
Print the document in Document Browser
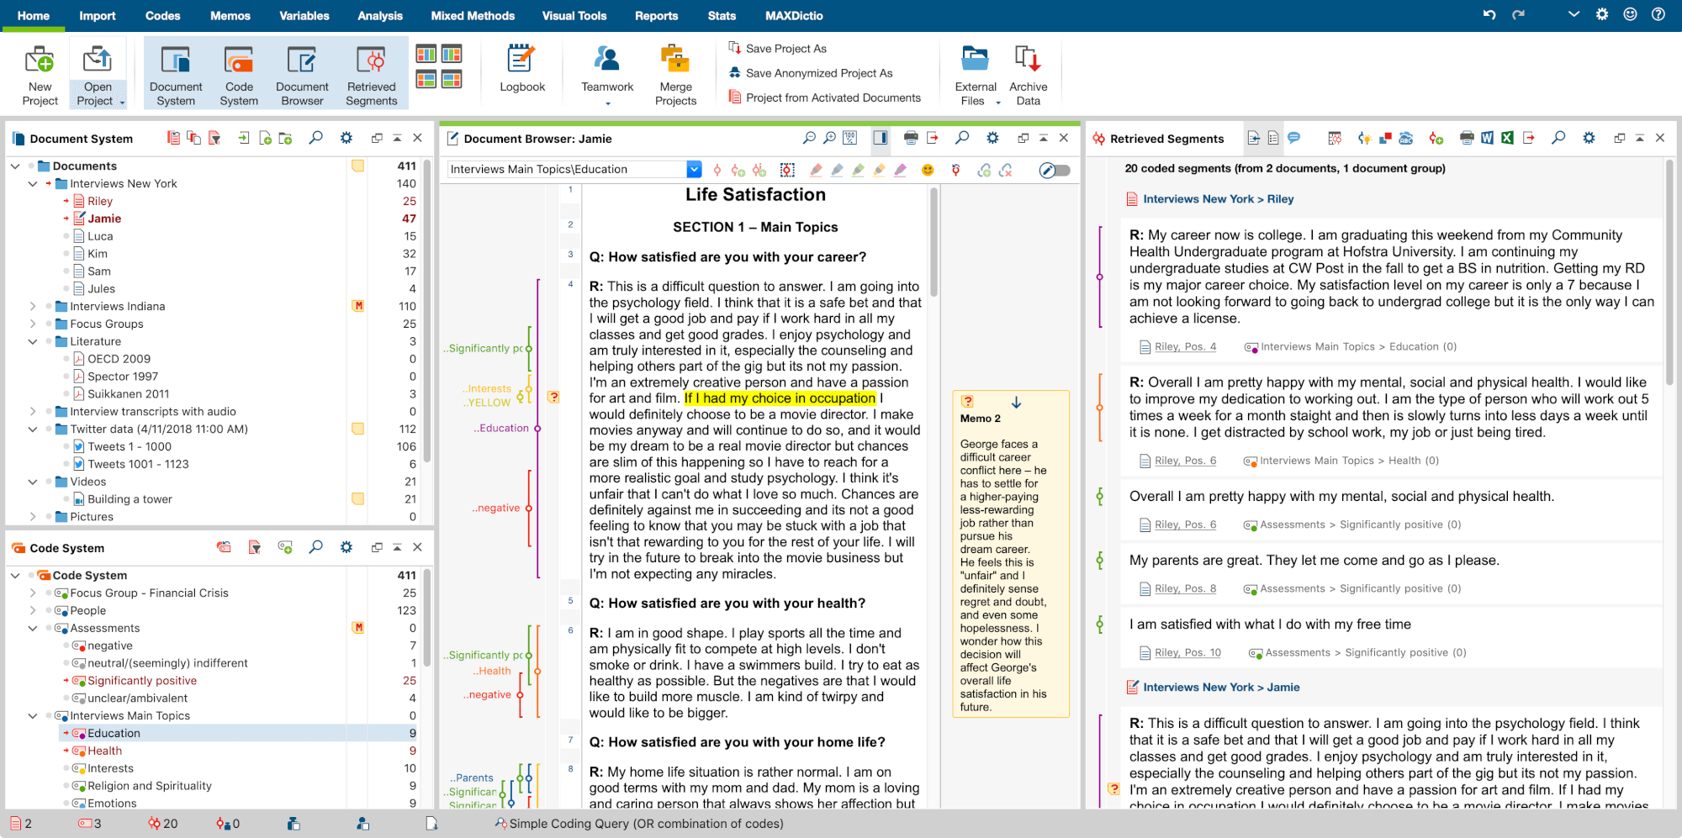(911, 138)
